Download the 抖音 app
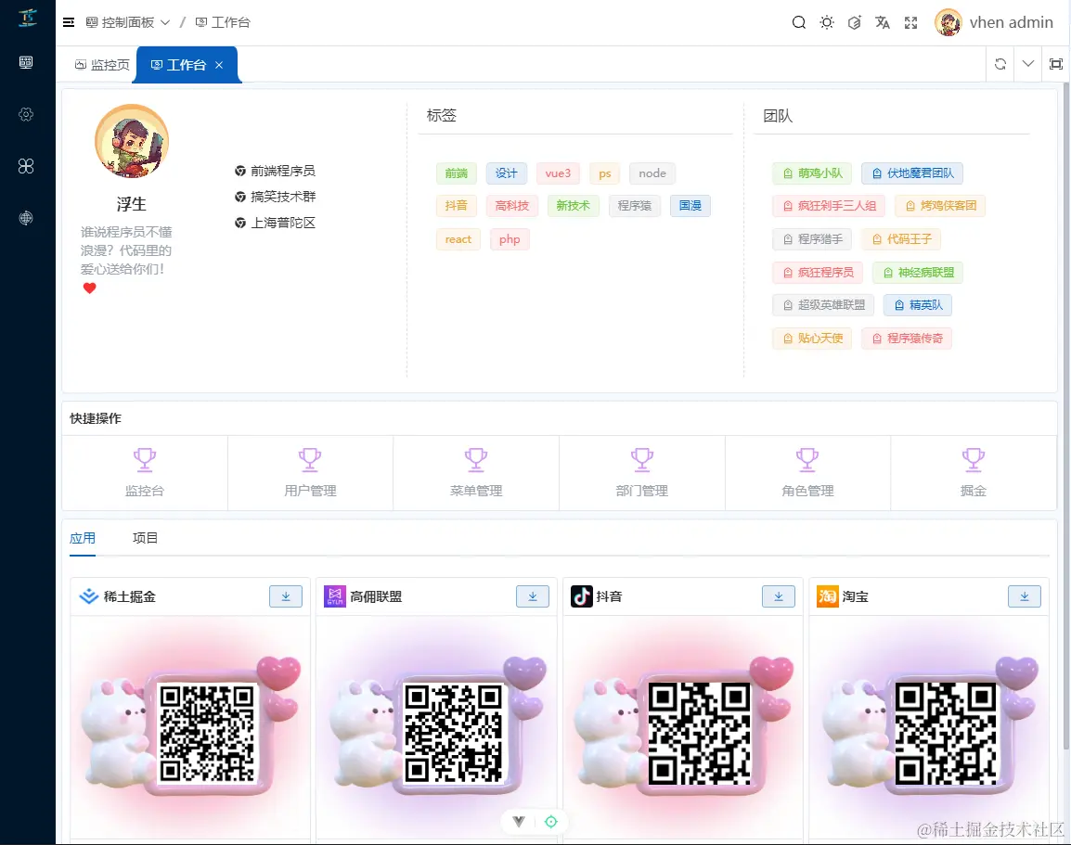 [779, 596]
